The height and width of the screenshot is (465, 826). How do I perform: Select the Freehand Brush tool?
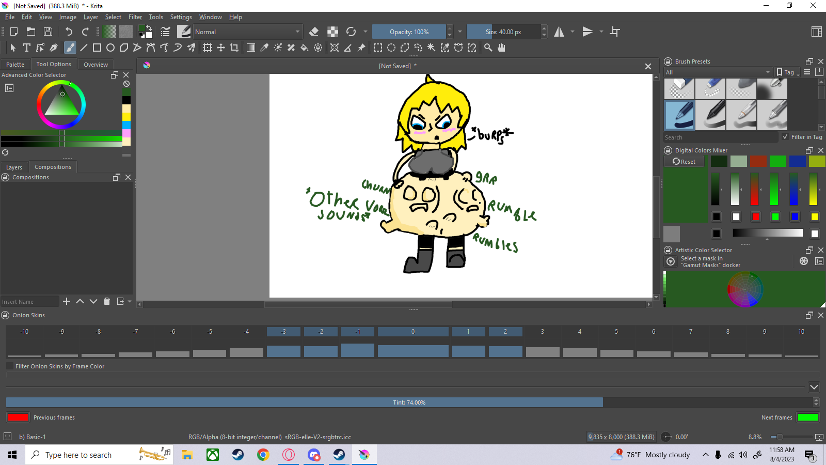(70, 48)
